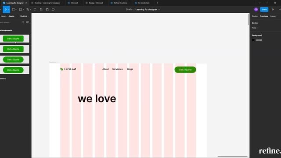
Task: Expand the Pen tool dropdown arrow
Action: tap(30, 10)
